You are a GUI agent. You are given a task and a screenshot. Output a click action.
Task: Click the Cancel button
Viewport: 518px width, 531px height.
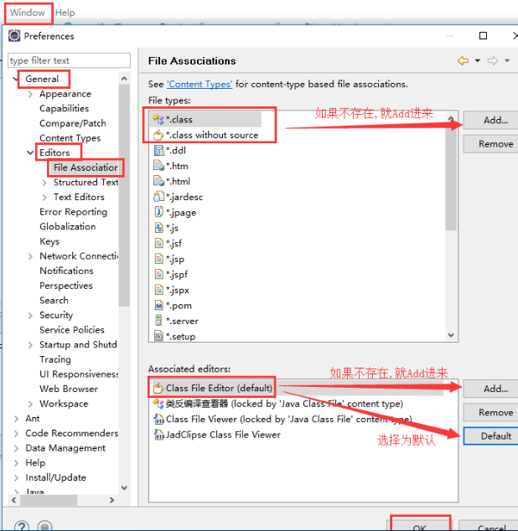point(489,526)
